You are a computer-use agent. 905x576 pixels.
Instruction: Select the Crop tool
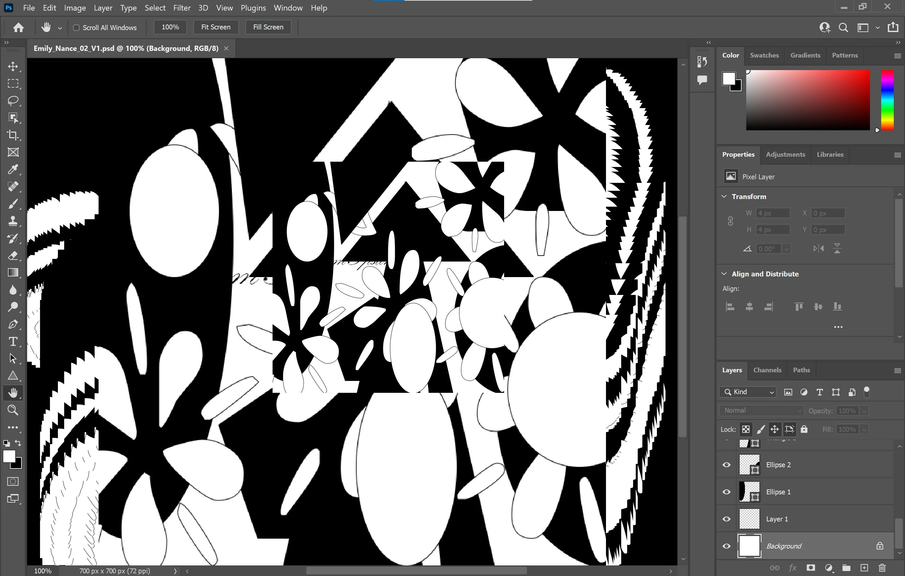point(13,135)
